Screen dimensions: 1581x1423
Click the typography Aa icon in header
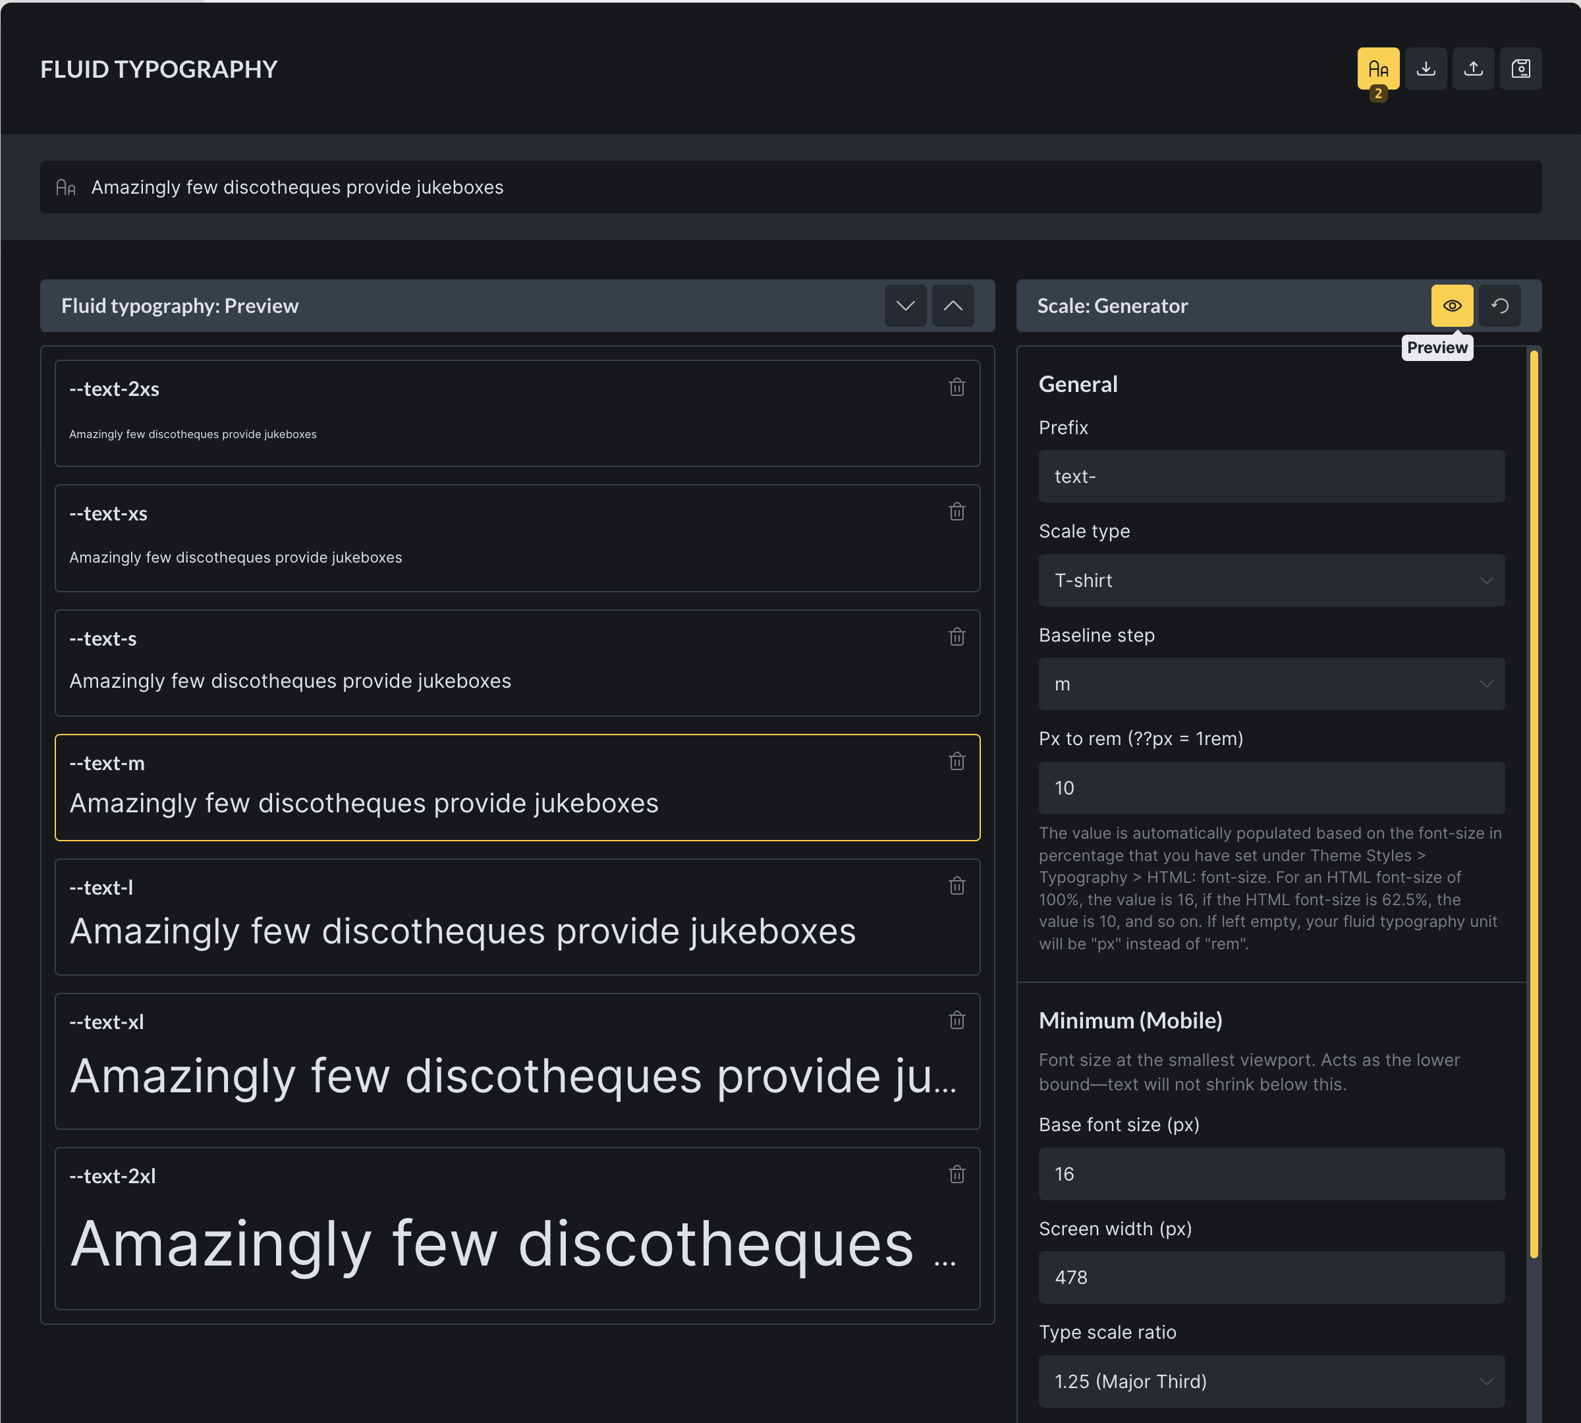[1377, 69]
